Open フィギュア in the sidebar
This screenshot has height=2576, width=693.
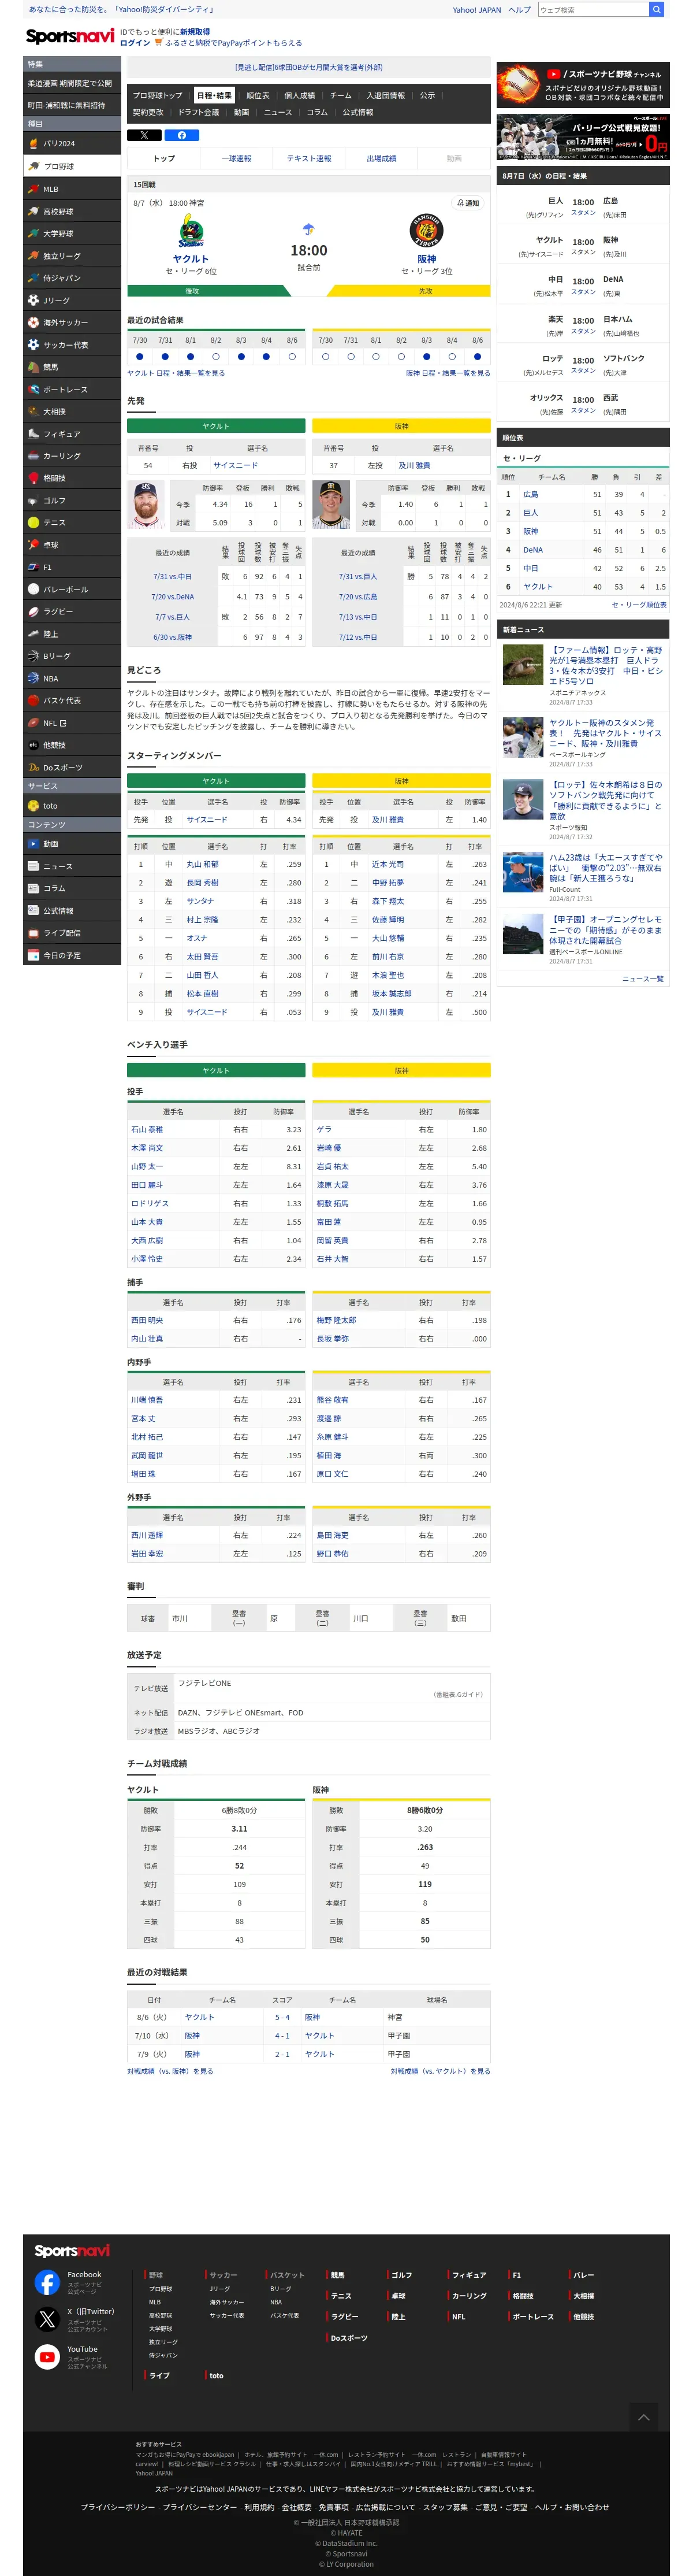point(72,434)
